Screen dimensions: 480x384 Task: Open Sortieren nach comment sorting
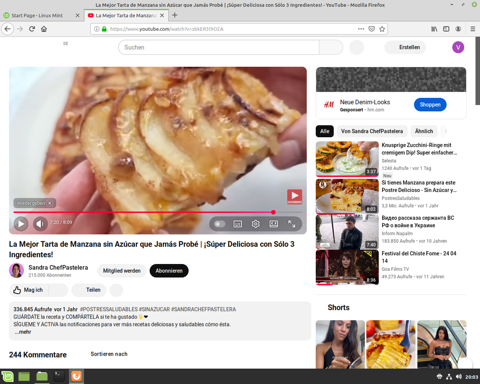pos(109,354)
